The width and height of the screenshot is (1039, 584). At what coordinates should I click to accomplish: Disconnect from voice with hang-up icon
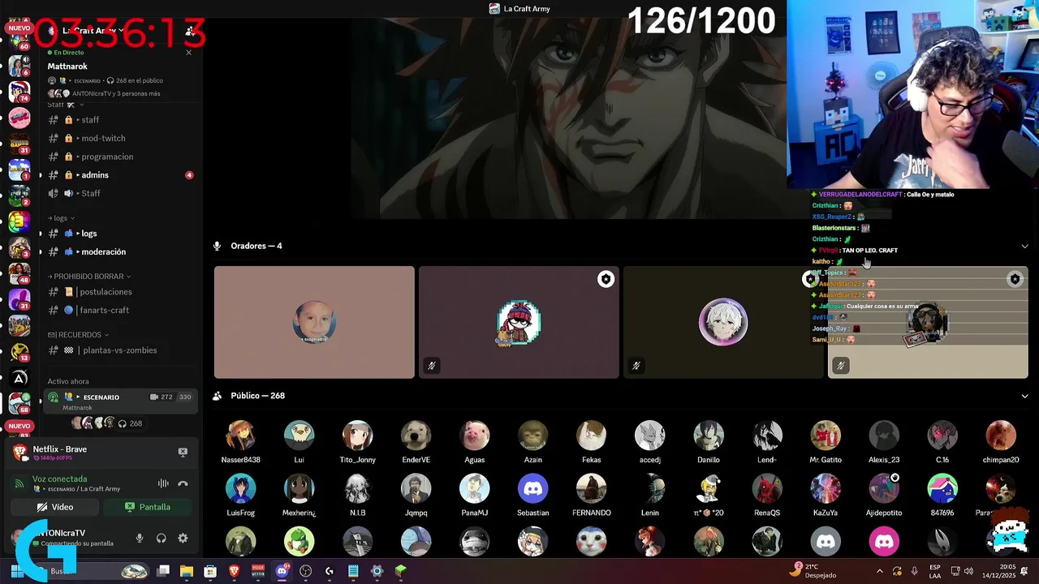[x=183, y=483]
